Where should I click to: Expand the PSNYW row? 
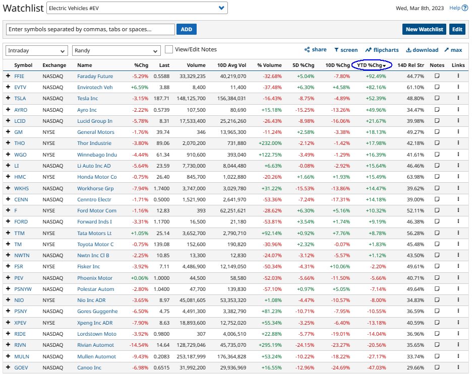pyautogui.click(x=8, y=288)
